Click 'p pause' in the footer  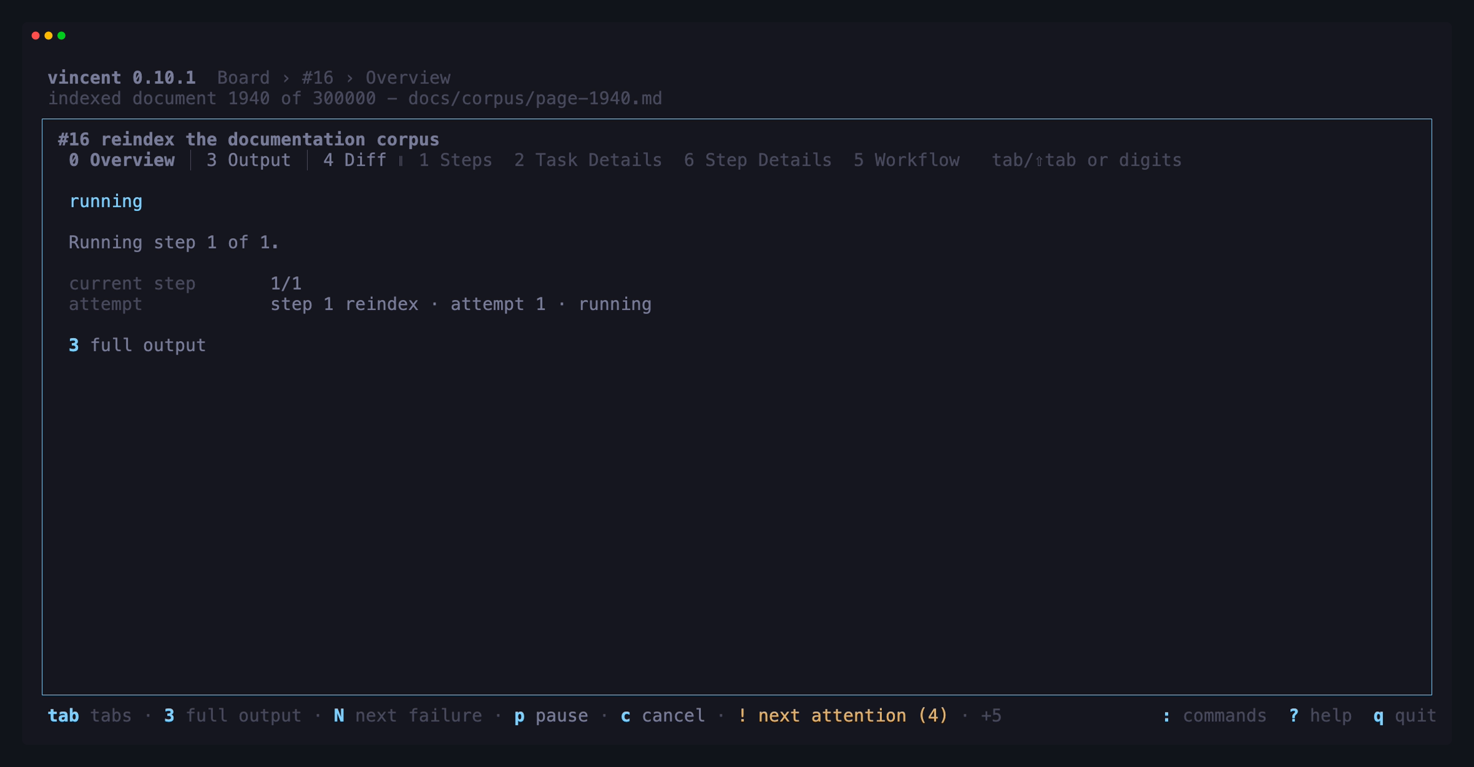(x=551, y=715)
